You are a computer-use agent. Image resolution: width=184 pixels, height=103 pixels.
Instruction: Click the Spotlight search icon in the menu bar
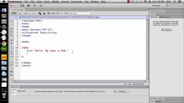click(175, 1)
